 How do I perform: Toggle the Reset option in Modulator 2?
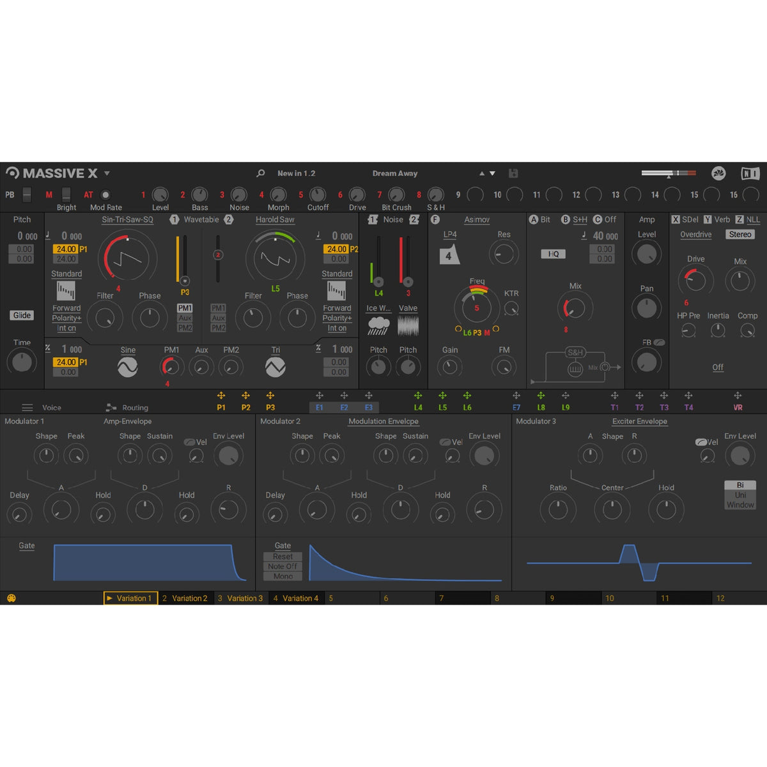283,557
